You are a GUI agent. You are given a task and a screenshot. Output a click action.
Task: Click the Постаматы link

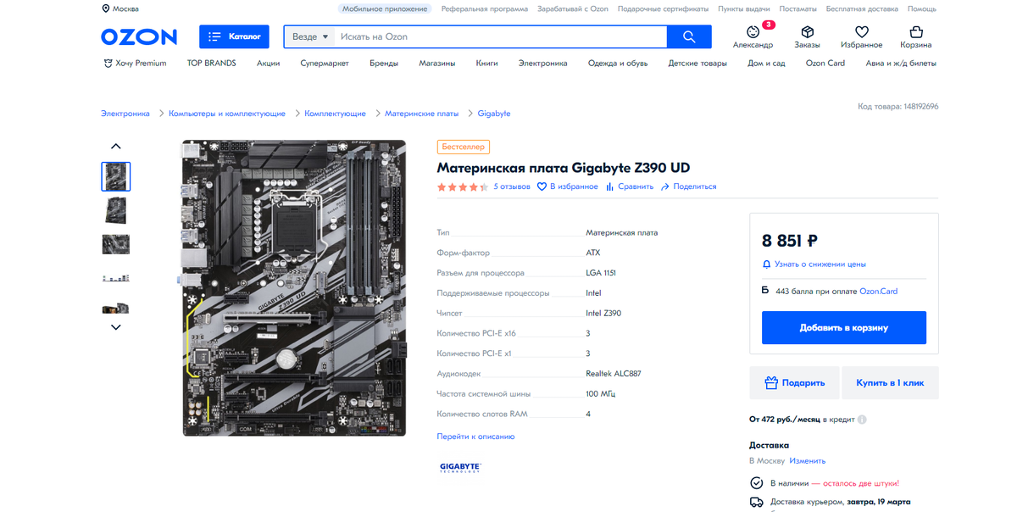(798, 8)
